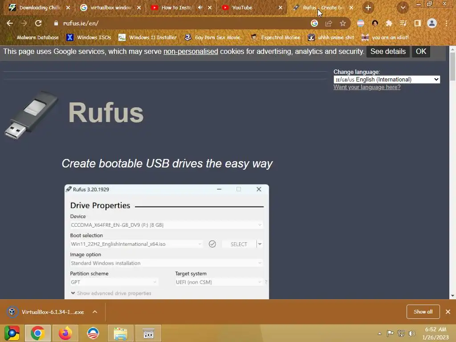Share this page via share icon
Viewport: 456px width, 342px height.
329,23
